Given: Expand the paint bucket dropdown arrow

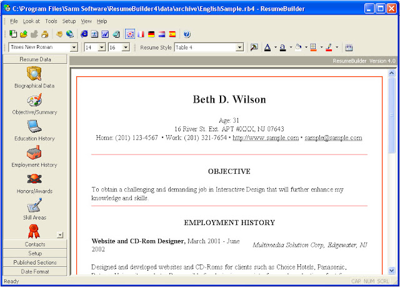Looking at the screenshot, I should pyautogui.click(x=306, y=47).
